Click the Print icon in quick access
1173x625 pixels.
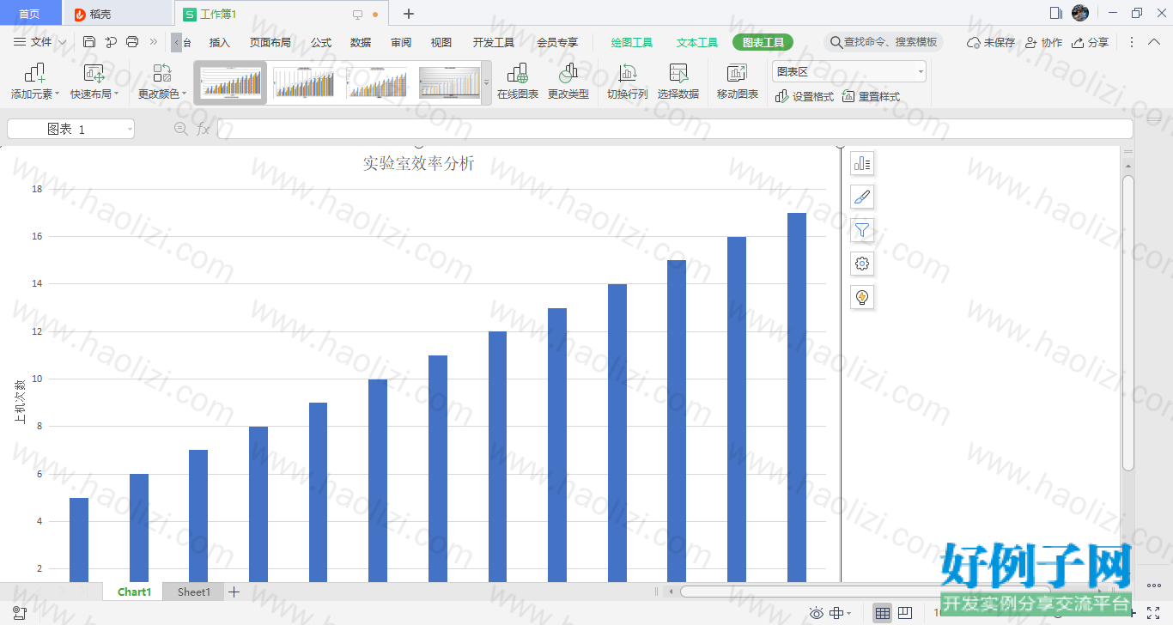132,42
